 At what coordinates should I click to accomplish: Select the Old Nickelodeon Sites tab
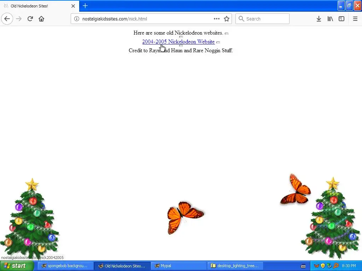[x=39, y=6]
